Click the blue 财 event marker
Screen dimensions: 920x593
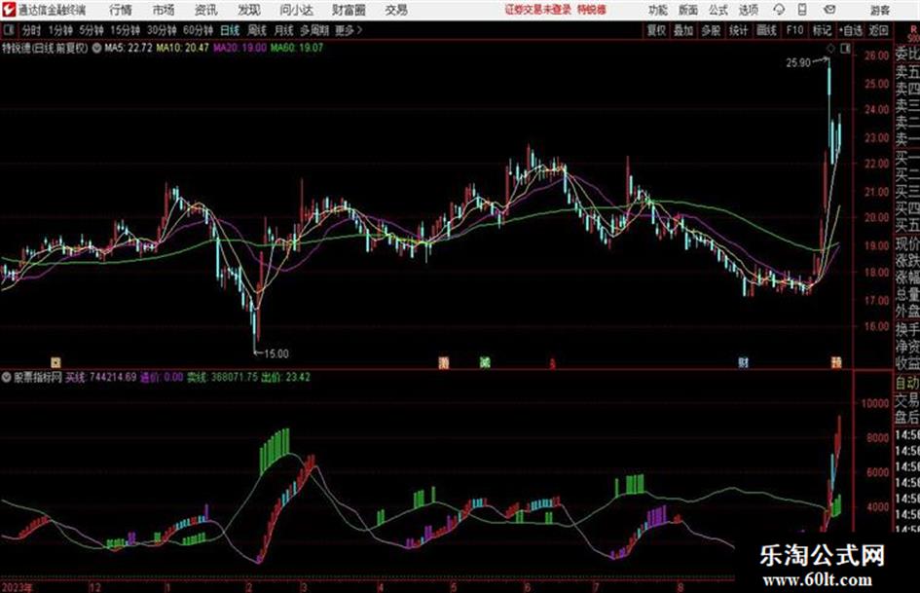point(744,363)
